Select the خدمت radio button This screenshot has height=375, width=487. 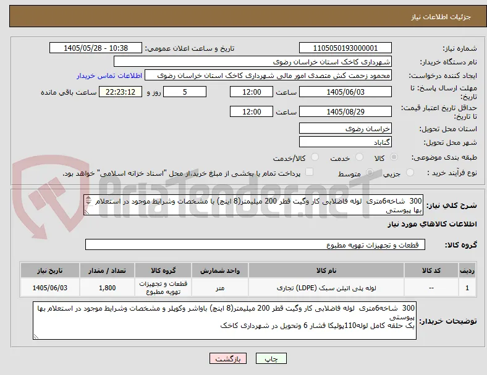359,157
